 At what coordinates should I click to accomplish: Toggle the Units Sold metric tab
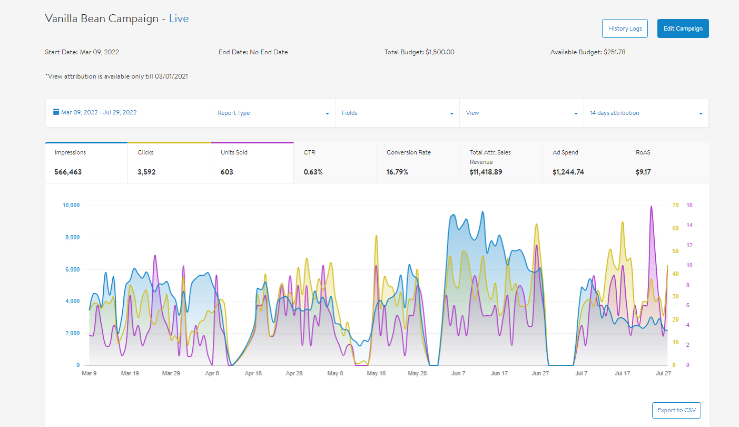point(252,162)
